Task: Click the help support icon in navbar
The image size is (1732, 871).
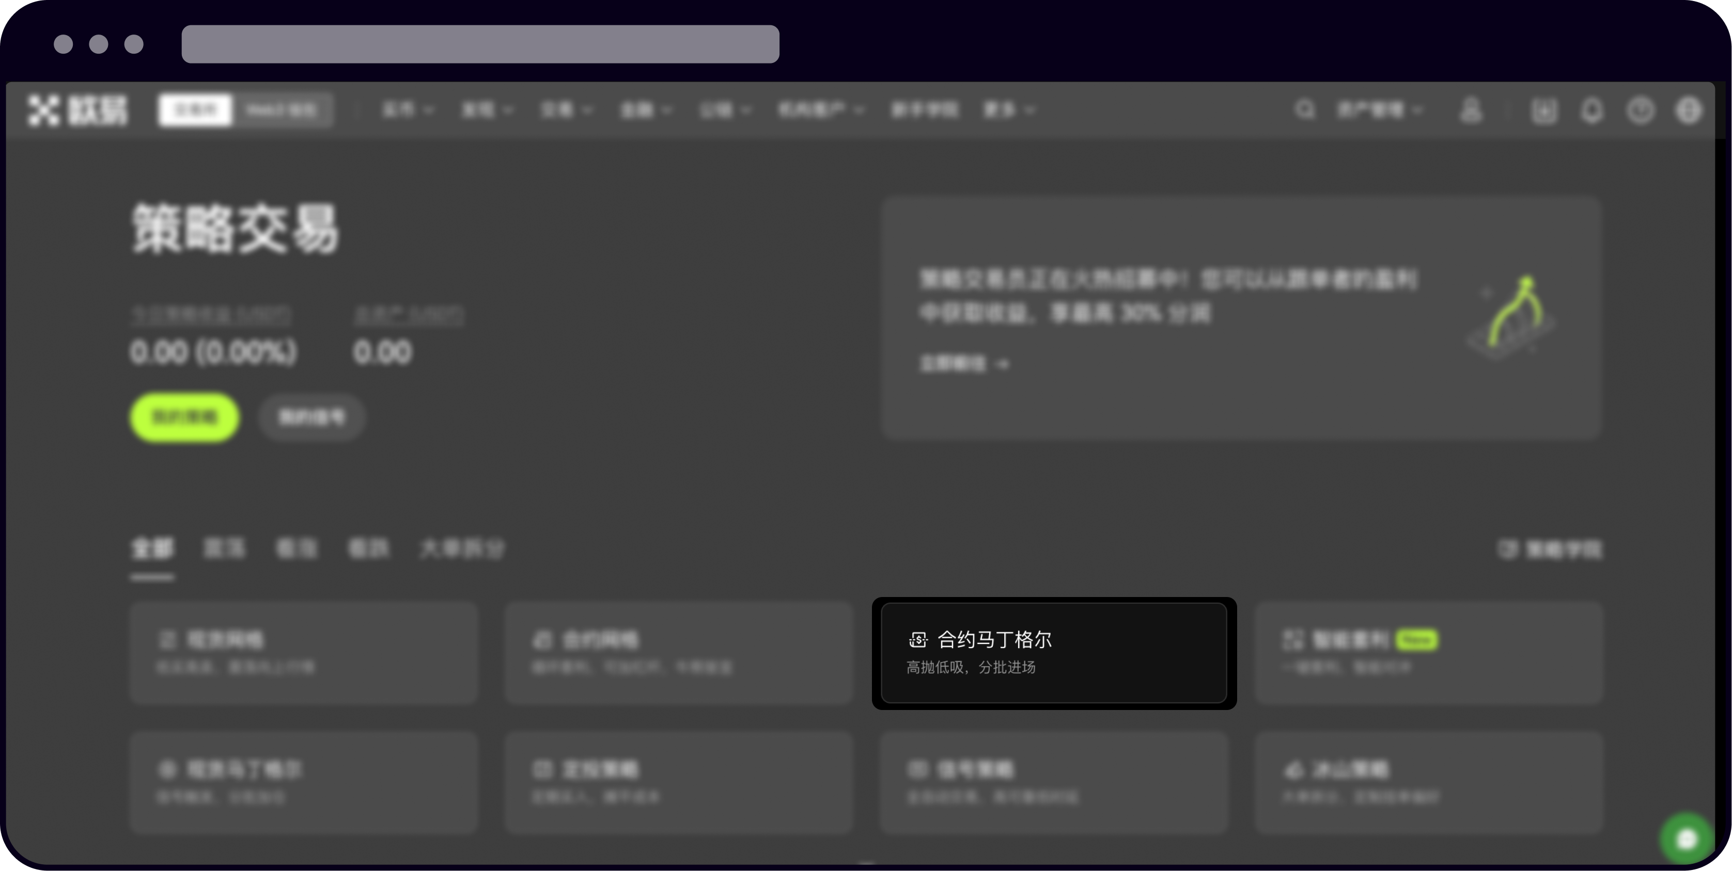Action: pos(1640,110)
